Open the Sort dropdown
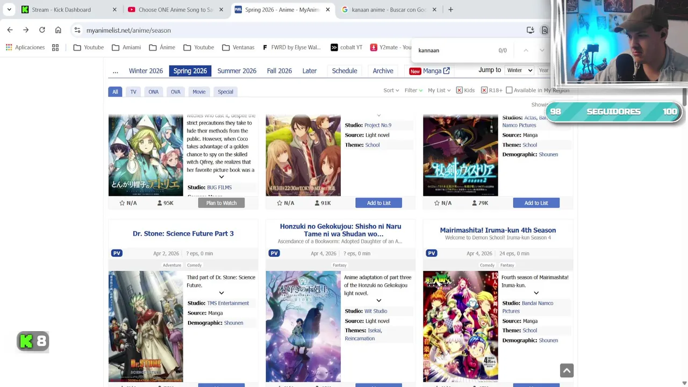This screenshot has width=688, height=387. coord(391,90)
